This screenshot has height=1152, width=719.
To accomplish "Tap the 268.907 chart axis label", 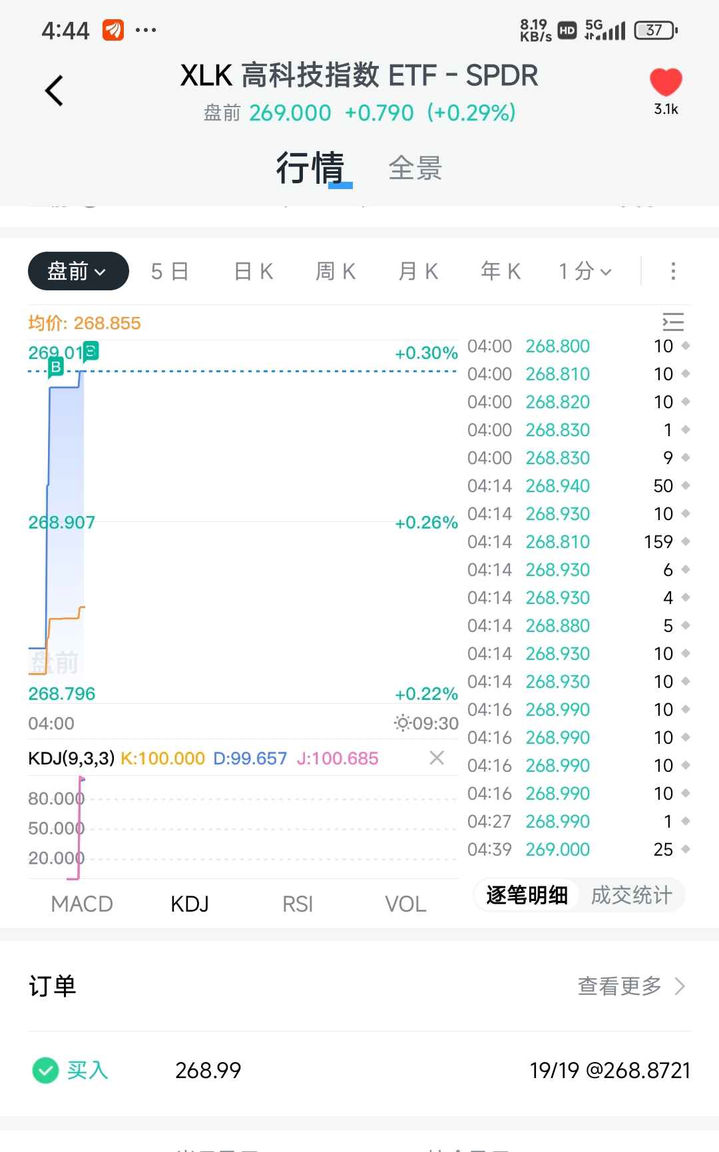I will [61, 522].
